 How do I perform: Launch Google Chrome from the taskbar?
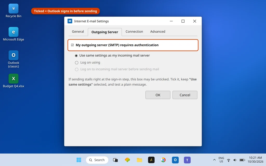click(x=163, y=160)
